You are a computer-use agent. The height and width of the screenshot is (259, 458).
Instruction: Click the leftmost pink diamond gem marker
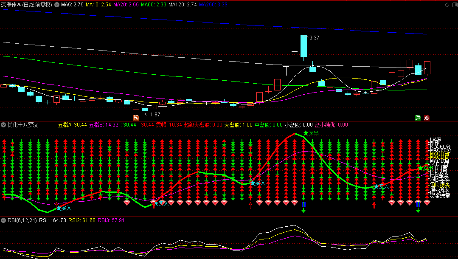(x=127, y=203)
